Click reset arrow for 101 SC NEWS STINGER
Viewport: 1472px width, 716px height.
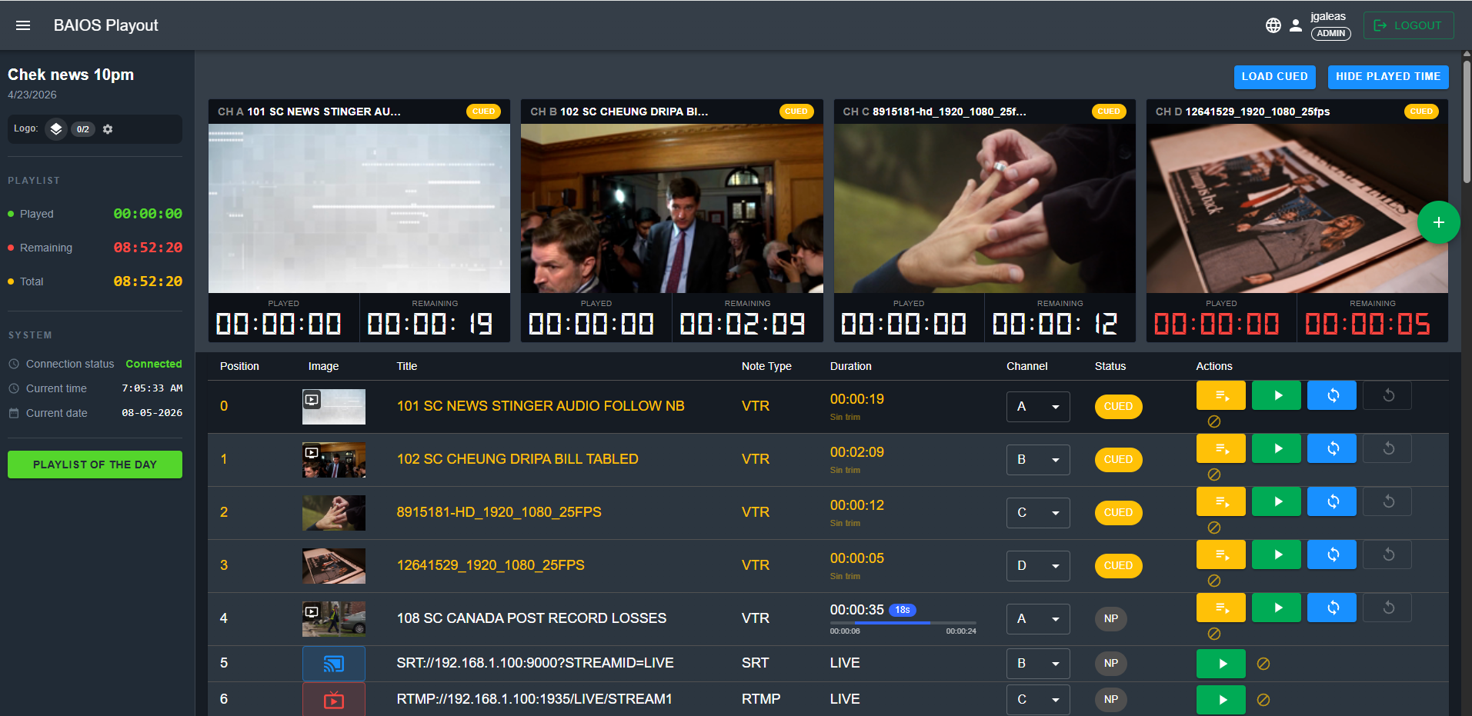point(1388,395)
